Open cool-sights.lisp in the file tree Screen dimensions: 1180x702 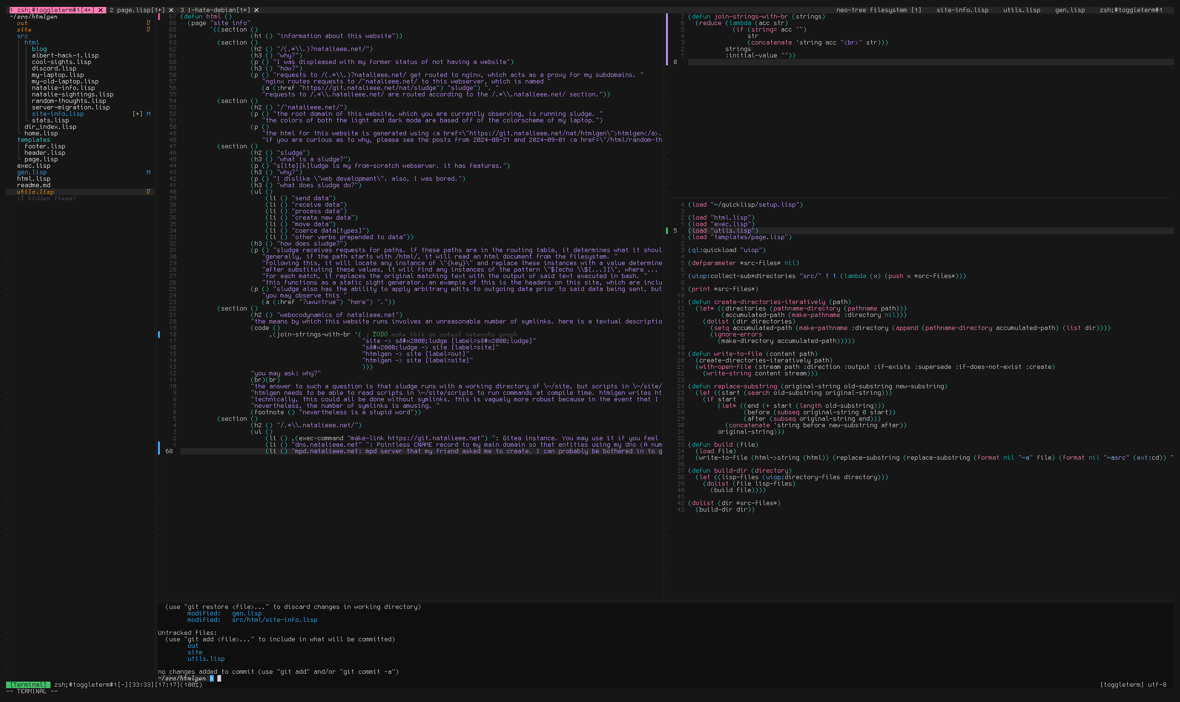[x=62, y=62]
